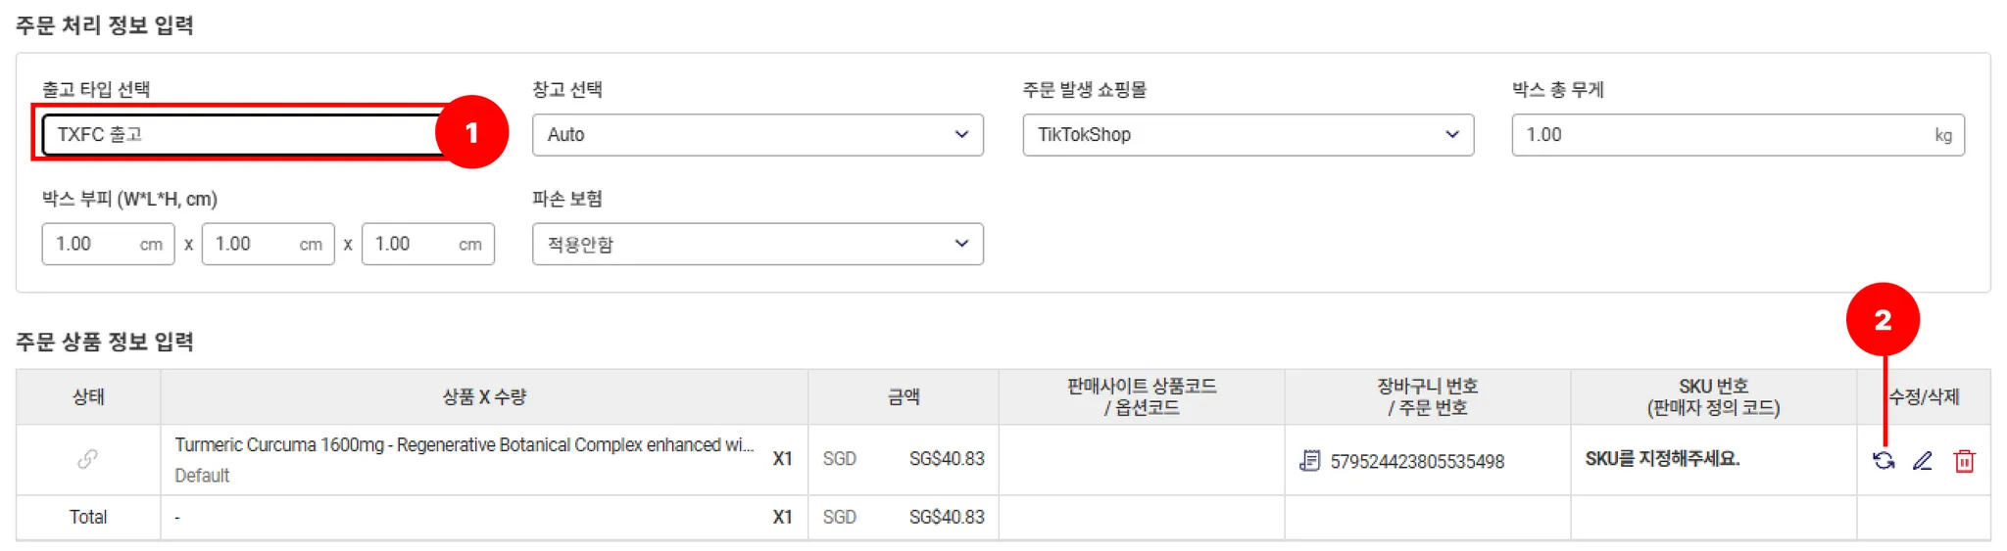Select the third box dimension (height) field
Viewport: 2007px width, 551px height.
point(414,245)
